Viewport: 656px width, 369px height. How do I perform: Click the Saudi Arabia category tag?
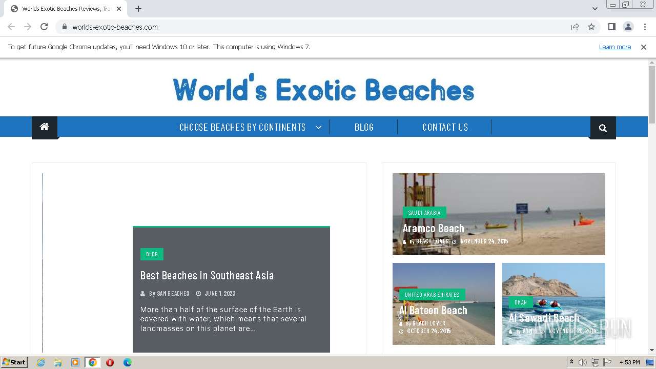coord(424,213)
